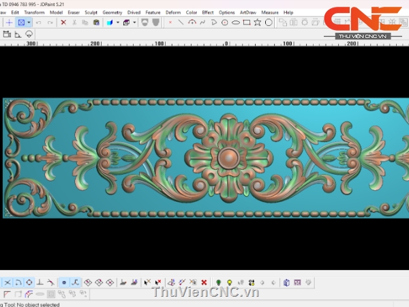Toggle the point snap button in bottom toolbar

point(64,282)
